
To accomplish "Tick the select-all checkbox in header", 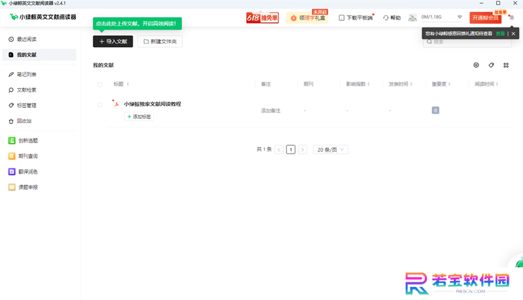I will [x=99, y=84].
